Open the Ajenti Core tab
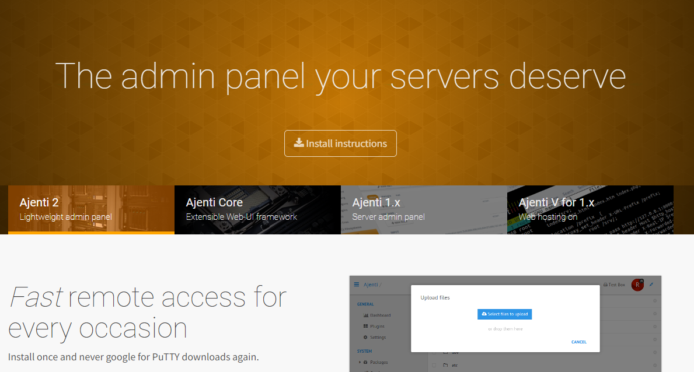694x372 pixels. tap(257, 210)
